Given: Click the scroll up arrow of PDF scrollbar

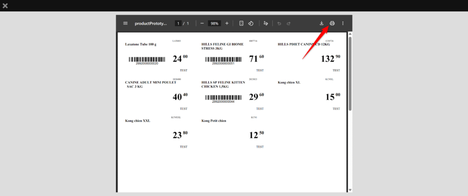Looking at the screenshot, I should point(350,34).
